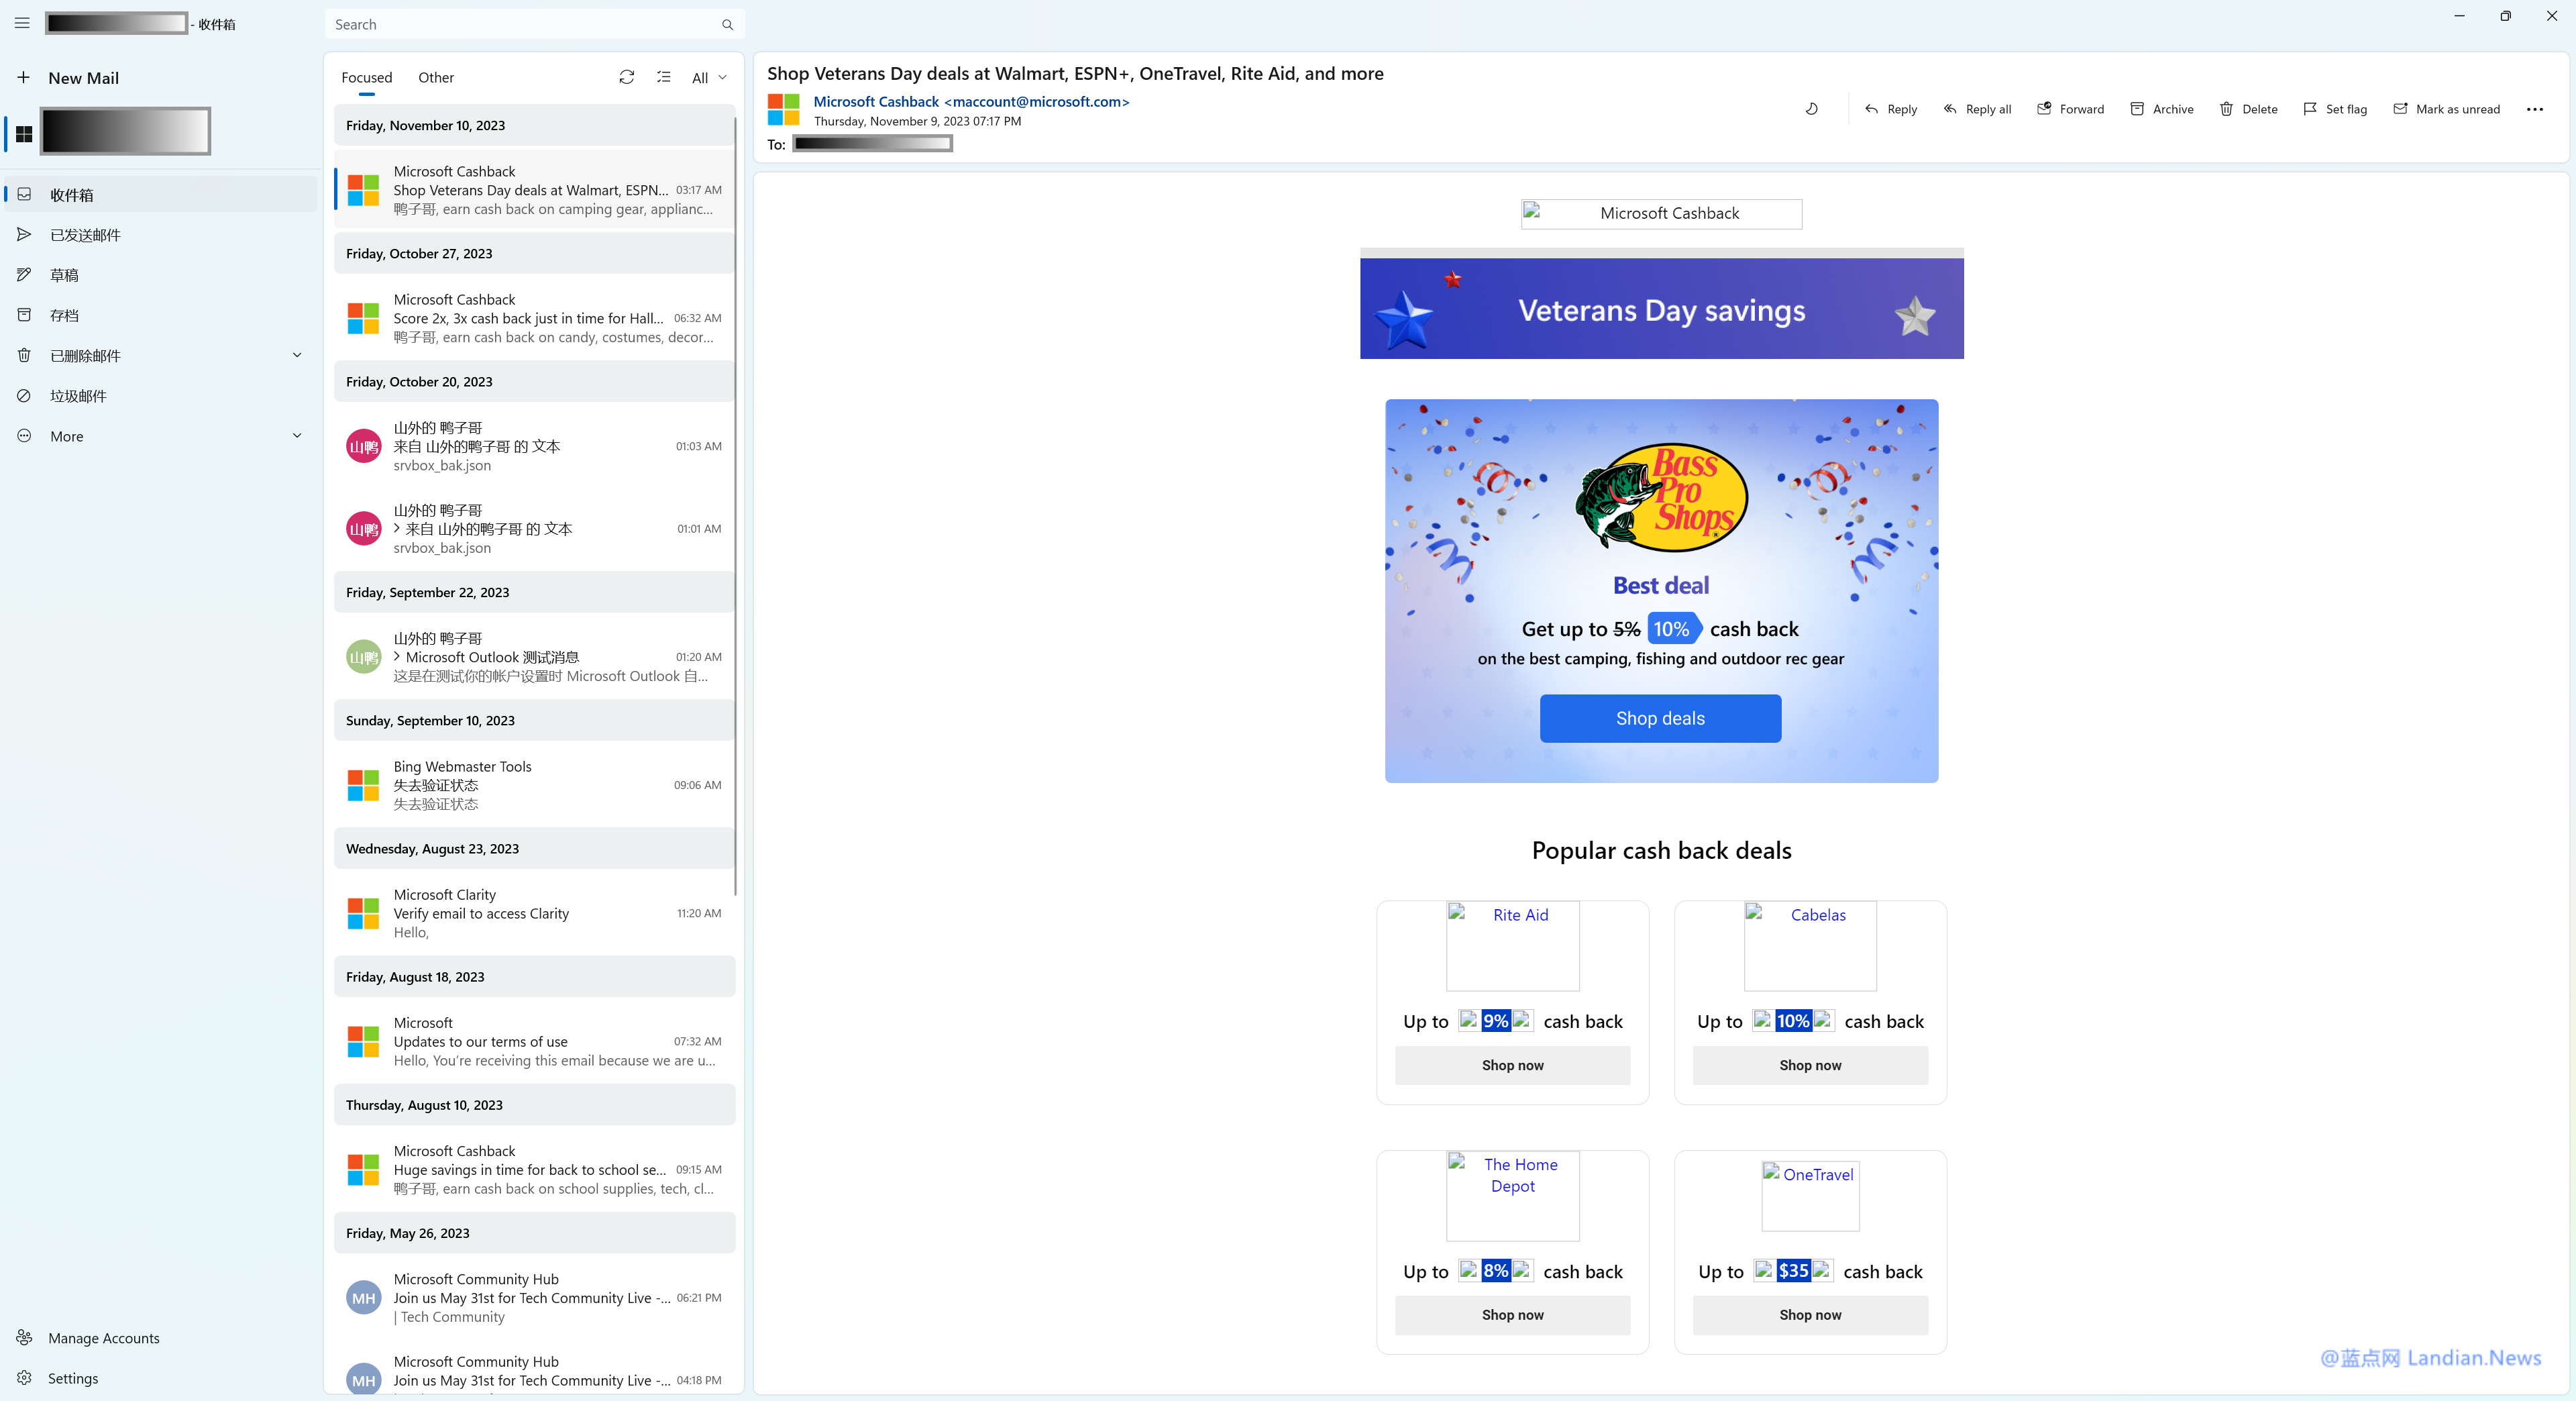
Task: Click the sync refresh icon in mail list
Action: pos(626,77)
